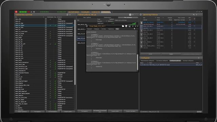Screen dimensions: 217x122
Task: Select the Системные сообщения tab
Action: (162, 61)
